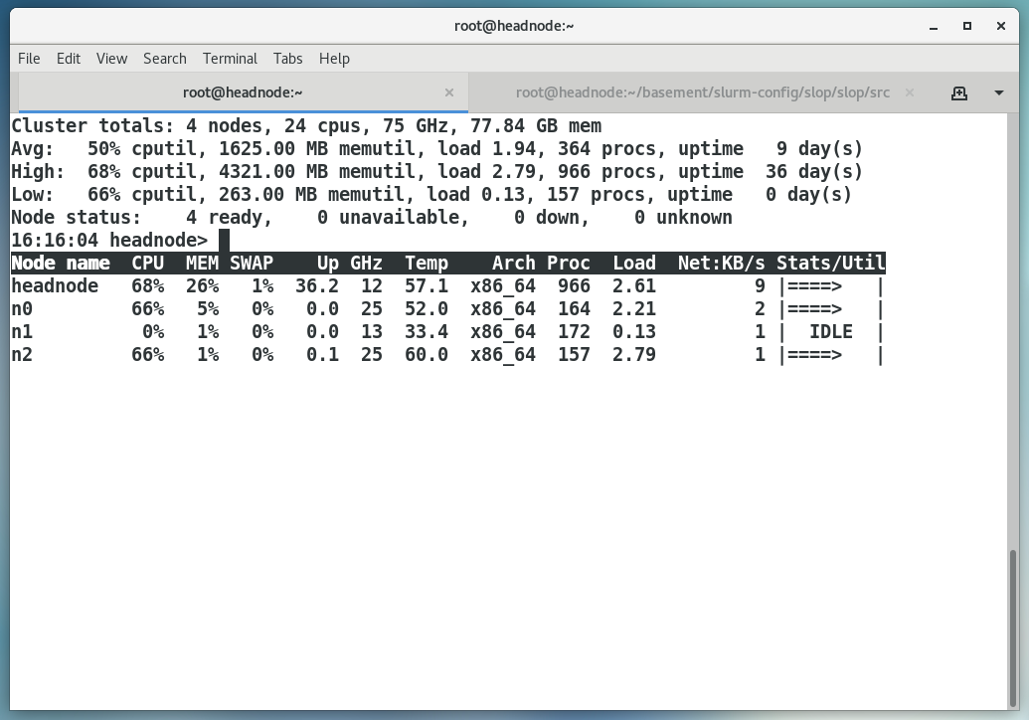The width and height of the screenshot is (1029, 720).
Task: Close the root@headnode:~ tab
Action: click(449, 92)
